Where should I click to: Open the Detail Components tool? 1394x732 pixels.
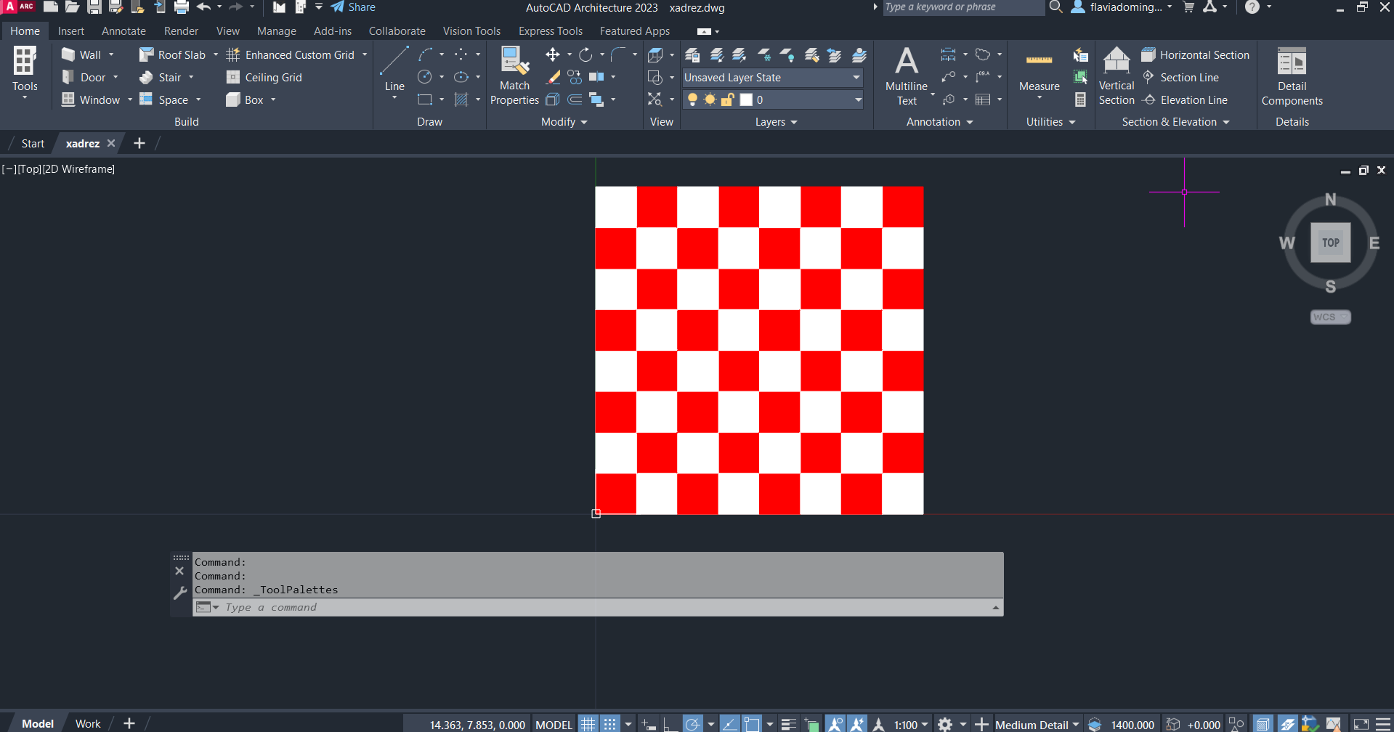pyautogui.click(x=1292, y=76)
